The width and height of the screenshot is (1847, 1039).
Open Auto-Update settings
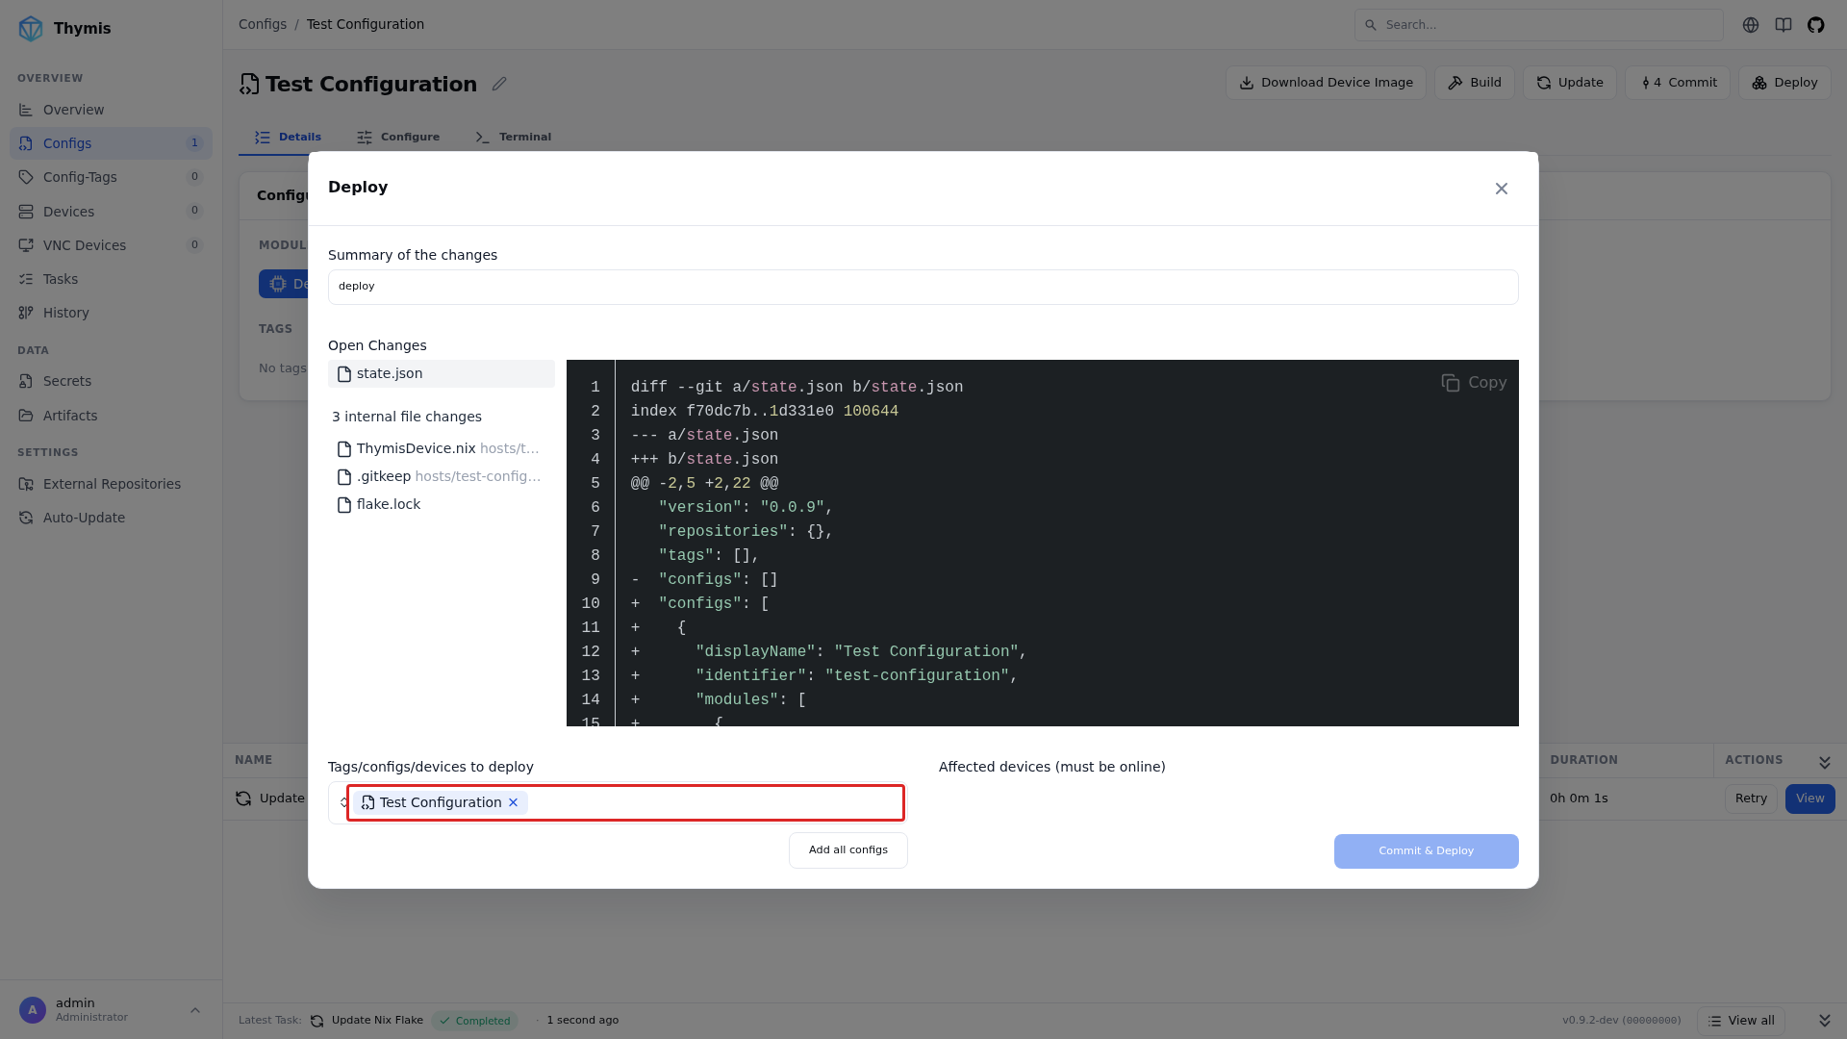pos(111,518)
